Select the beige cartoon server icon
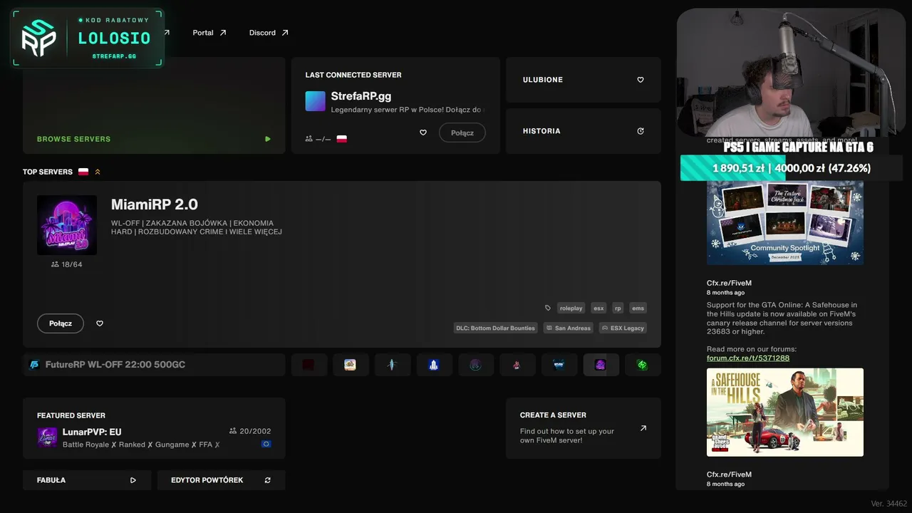 tap(350, 365)
